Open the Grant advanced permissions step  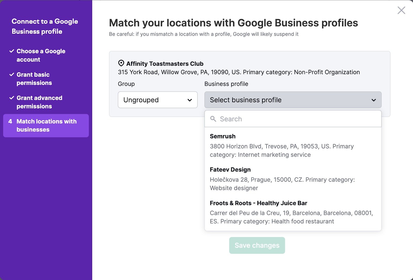click(39, 102)
